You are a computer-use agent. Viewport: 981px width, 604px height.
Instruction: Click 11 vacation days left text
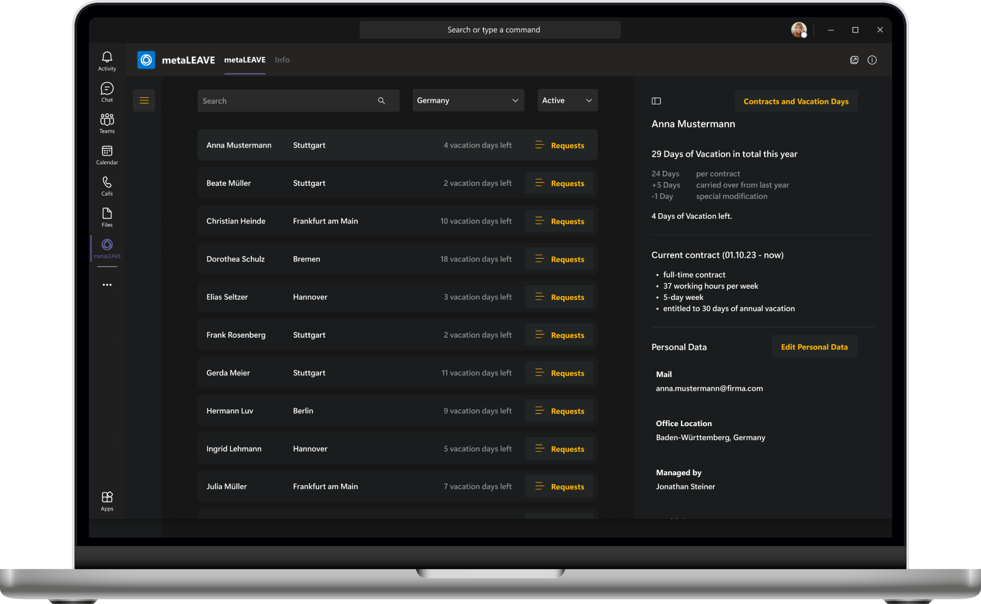click(476, 373)
